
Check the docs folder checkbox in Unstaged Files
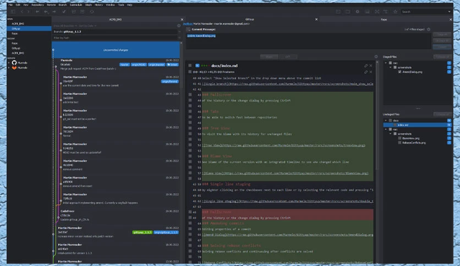(390, 120)
